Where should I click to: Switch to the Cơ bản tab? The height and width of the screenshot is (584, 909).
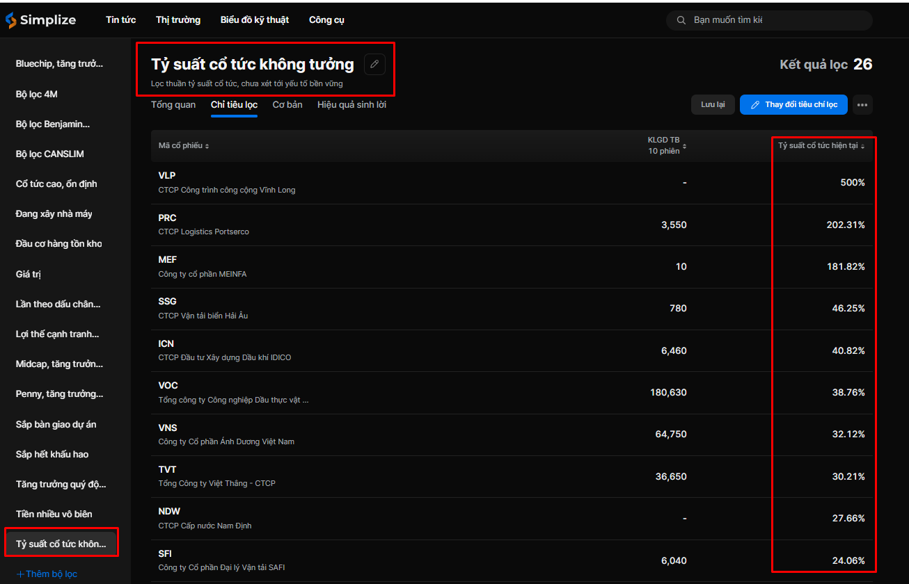point(287,105)
